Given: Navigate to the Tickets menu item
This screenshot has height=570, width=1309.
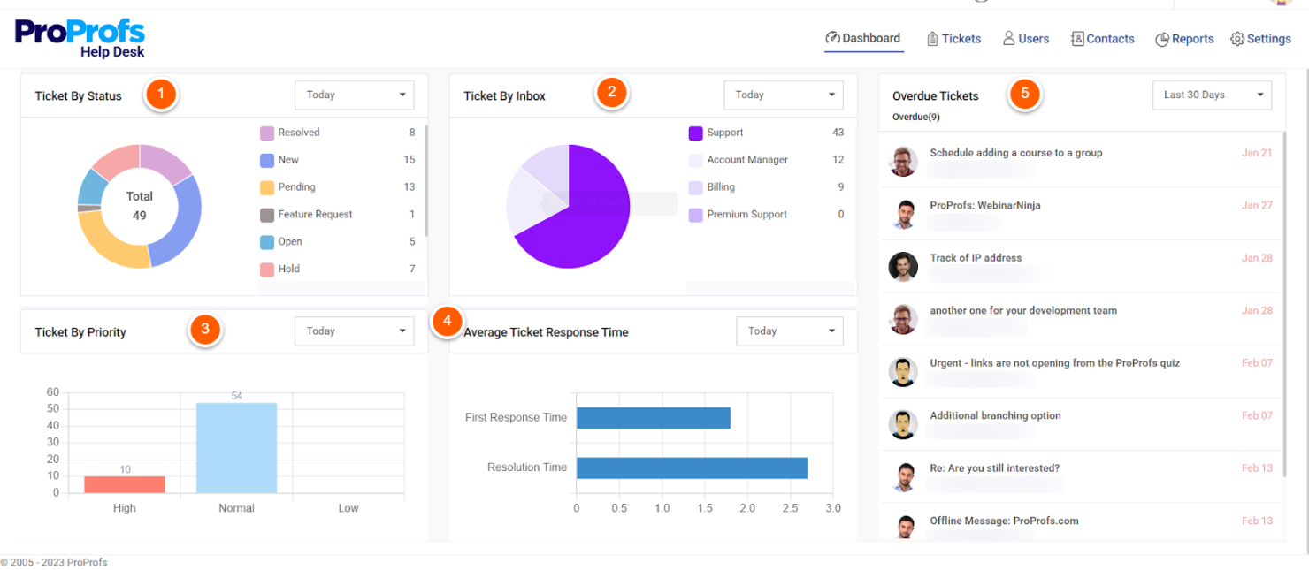Looking at the screenshot, I should (x=962, y=38).
